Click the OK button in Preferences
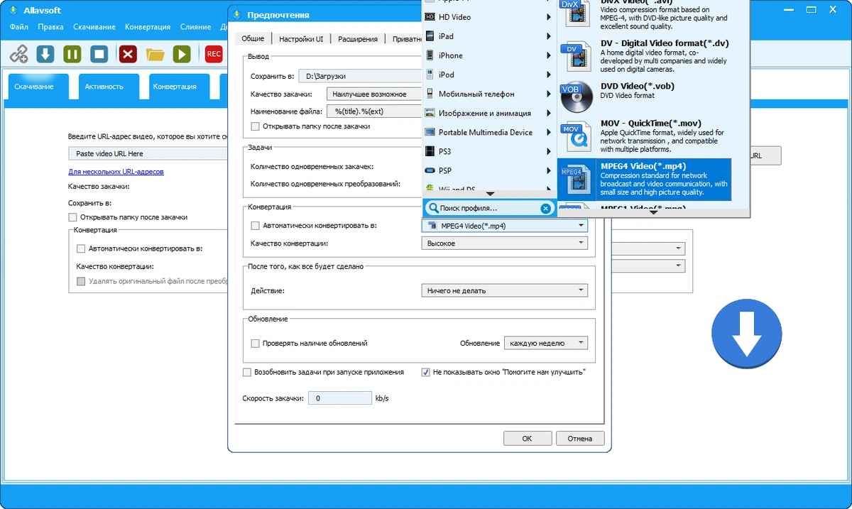This screenshot has width=852, height=509. 528,439
